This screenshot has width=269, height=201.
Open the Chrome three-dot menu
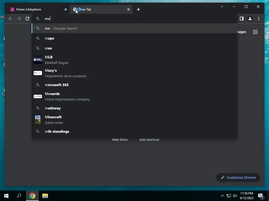(258, 19)
